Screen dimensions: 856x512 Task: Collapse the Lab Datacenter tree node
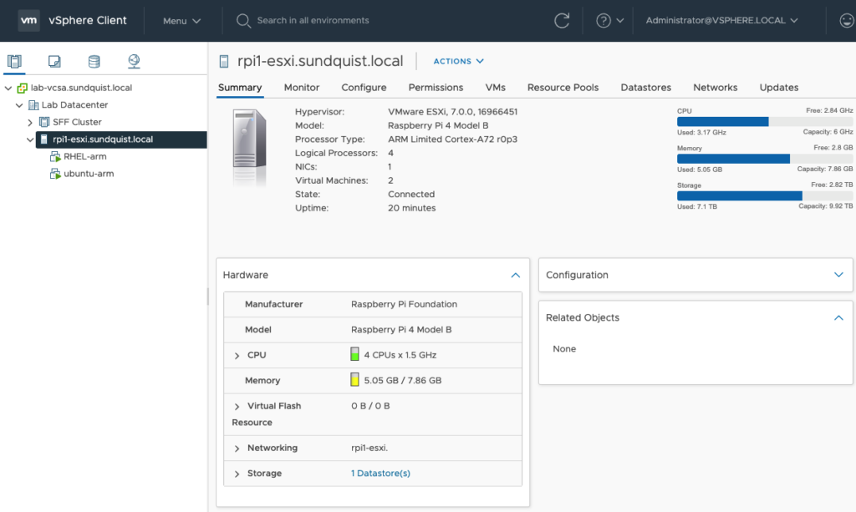tap(19, 104)
